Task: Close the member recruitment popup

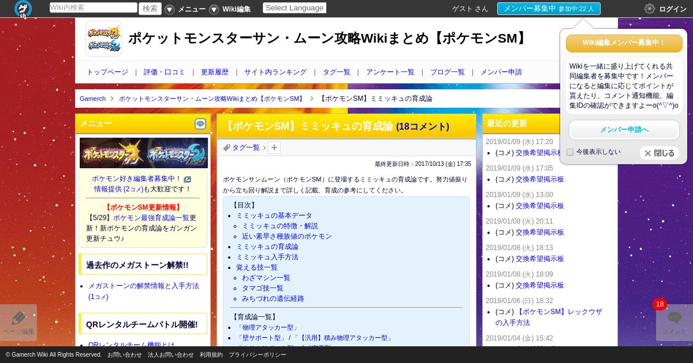Action: pos(659,153)
